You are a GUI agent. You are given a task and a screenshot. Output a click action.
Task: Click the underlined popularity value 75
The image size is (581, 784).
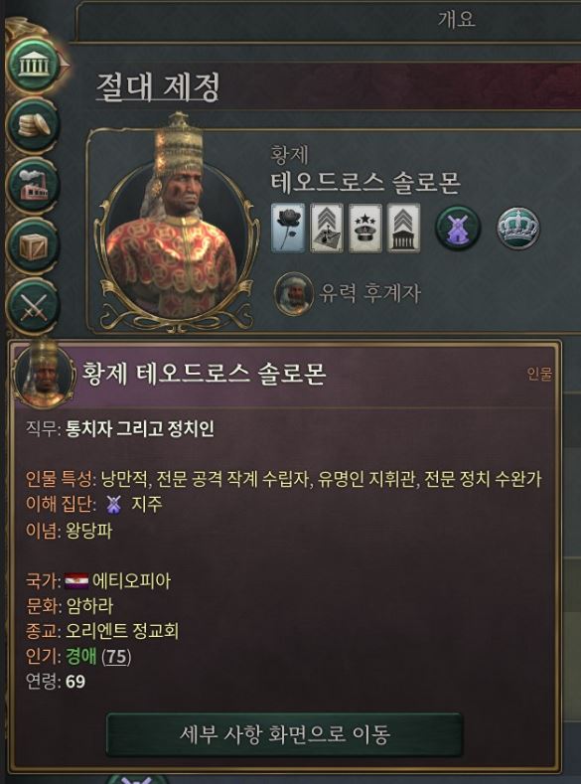pos(116,657)
